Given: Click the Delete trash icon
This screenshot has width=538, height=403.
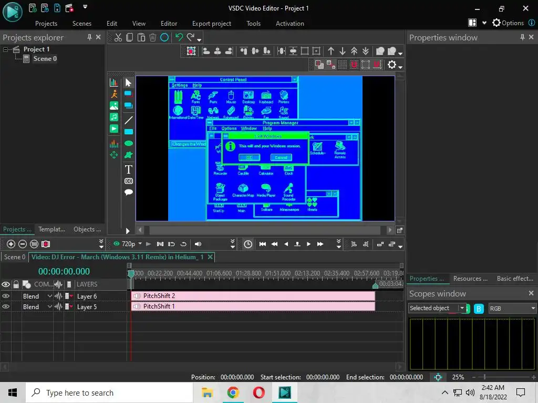Looking at the screenshot, I should (153, 37).
